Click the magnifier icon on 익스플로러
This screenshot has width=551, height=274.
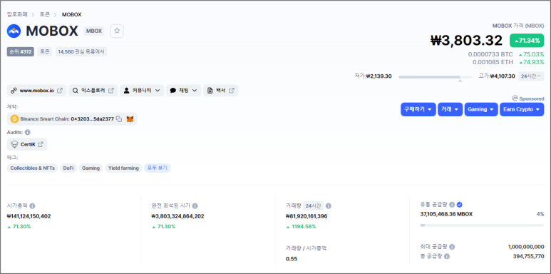75,91
